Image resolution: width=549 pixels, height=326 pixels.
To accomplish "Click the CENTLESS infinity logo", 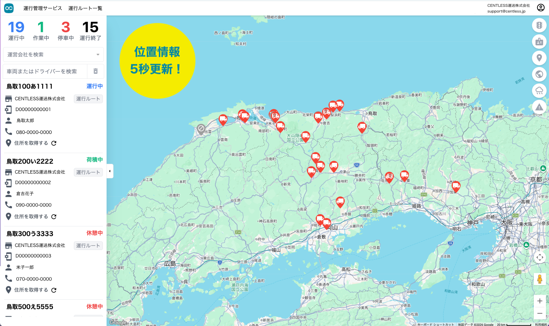I will point(9,8).
